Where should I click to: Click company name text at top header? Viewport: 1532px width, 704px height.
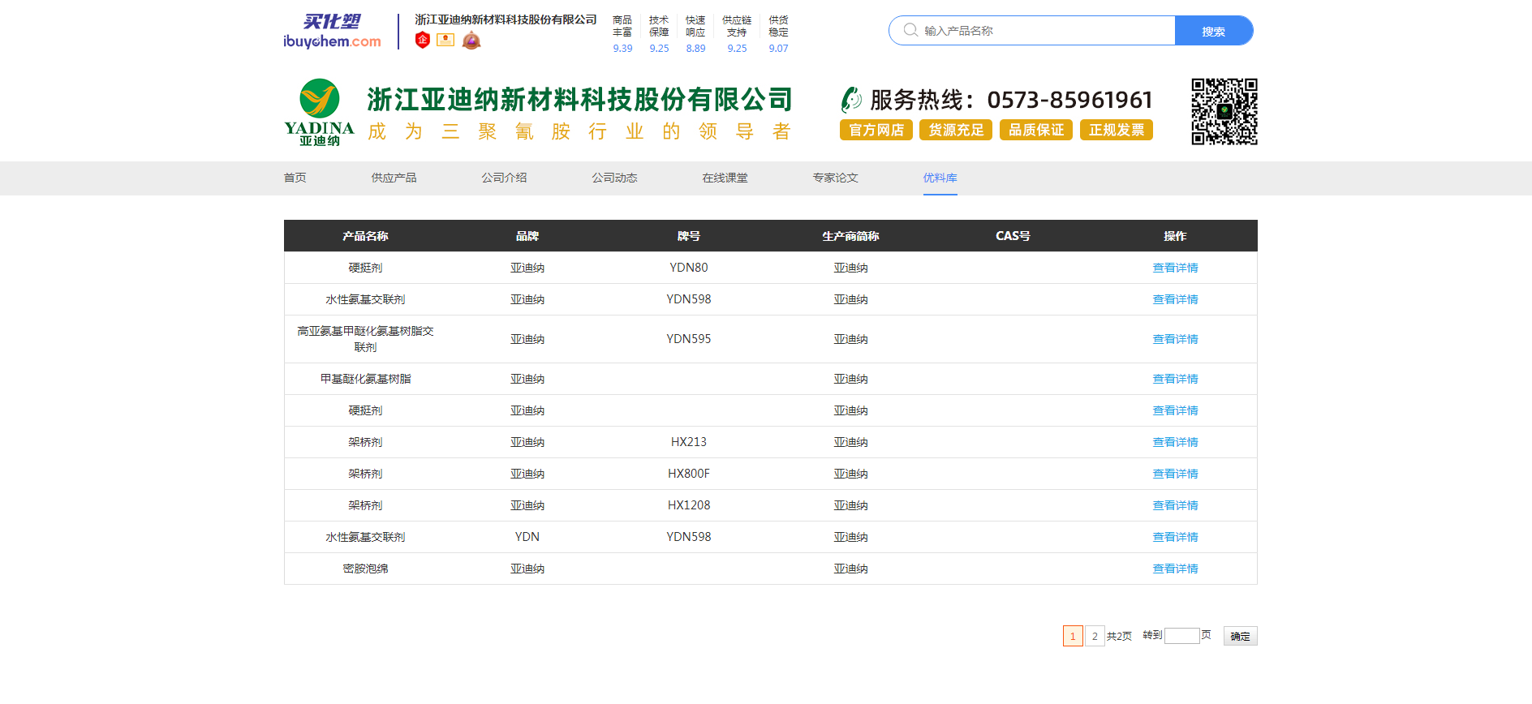pyautogui.click(x=506, y=19)
